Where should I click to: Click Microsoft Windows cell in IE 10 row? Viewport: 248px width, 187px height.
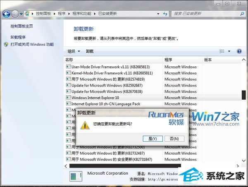pos(181,98)
